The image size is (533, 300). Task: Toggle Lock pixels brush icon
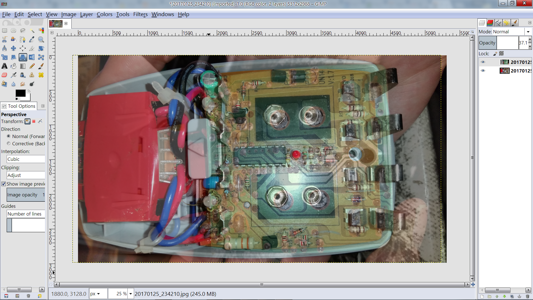point(495,54)
